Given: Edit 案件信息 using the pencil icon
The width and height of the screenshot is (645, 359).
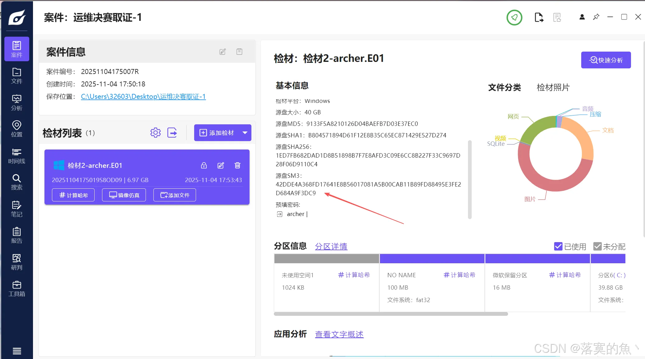Looking at the screenshot, I should click(x=222, y=51).
